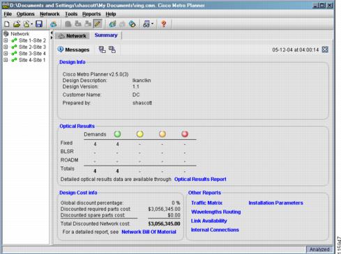Select Site 3-Site 4 in the tree
This screenshot has height=254, width=341.
[32, 54]
